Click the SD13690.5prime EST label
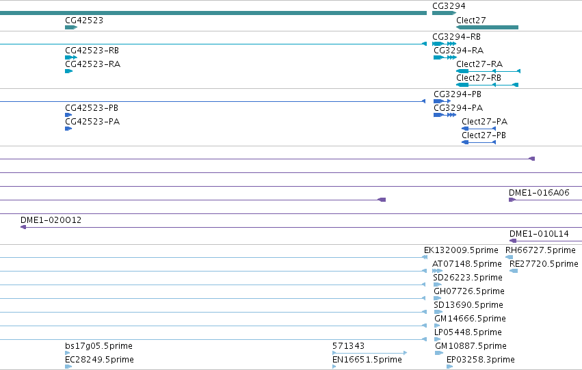Image resolution: width=582 pixels, height=370 pixels. [468, 305]
